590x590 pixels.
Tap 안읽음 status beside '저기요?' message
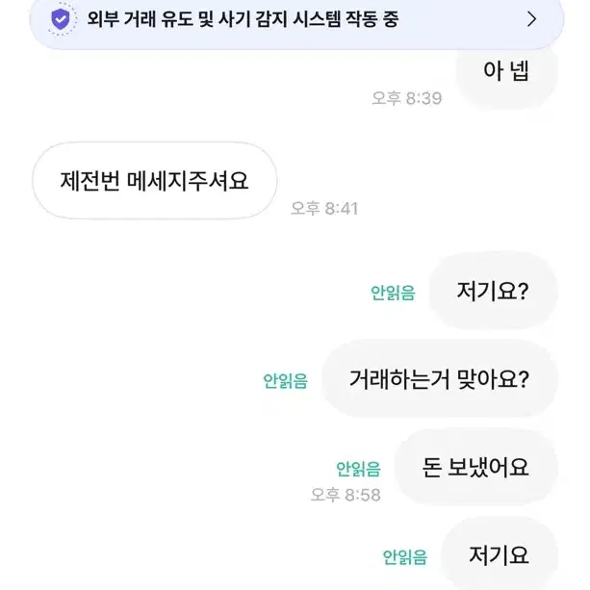click(x=393, y=293)
